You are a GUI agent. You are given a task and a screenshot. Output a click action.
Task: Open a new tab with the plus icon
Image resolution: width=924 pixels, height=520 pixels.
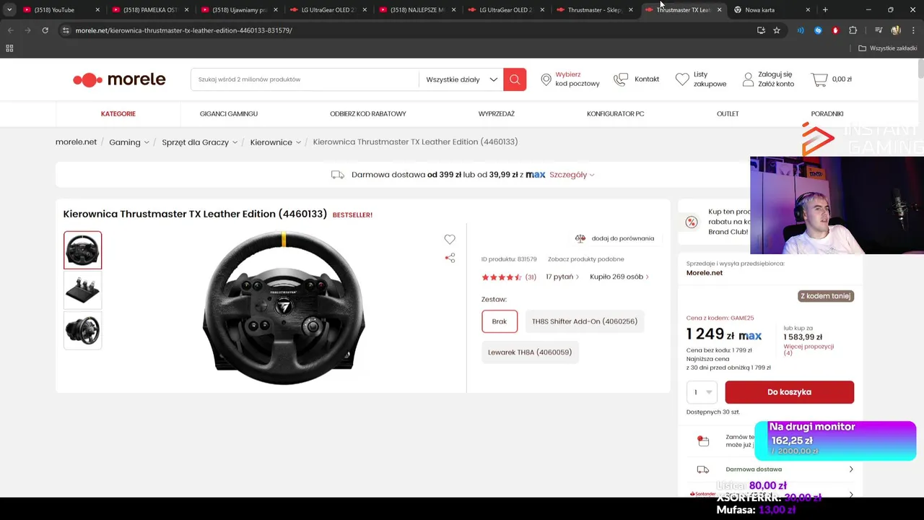click(825, 10)
